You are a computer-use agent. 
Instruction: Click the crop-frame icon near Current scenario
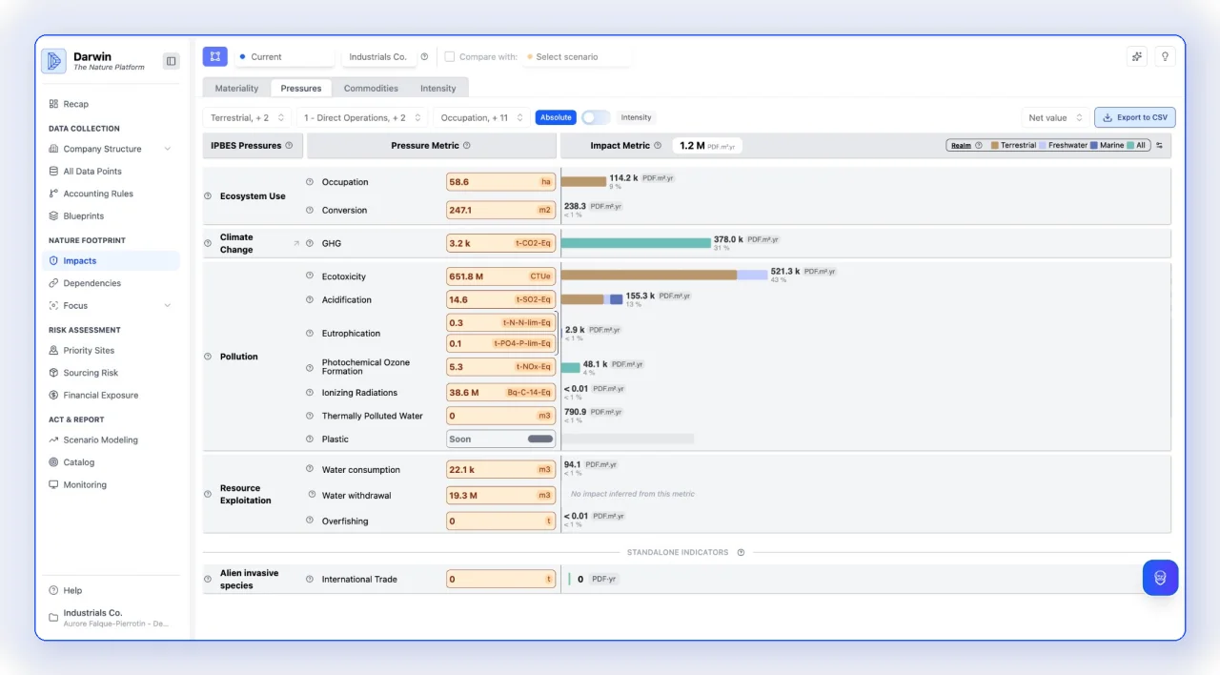pos(214,56)
